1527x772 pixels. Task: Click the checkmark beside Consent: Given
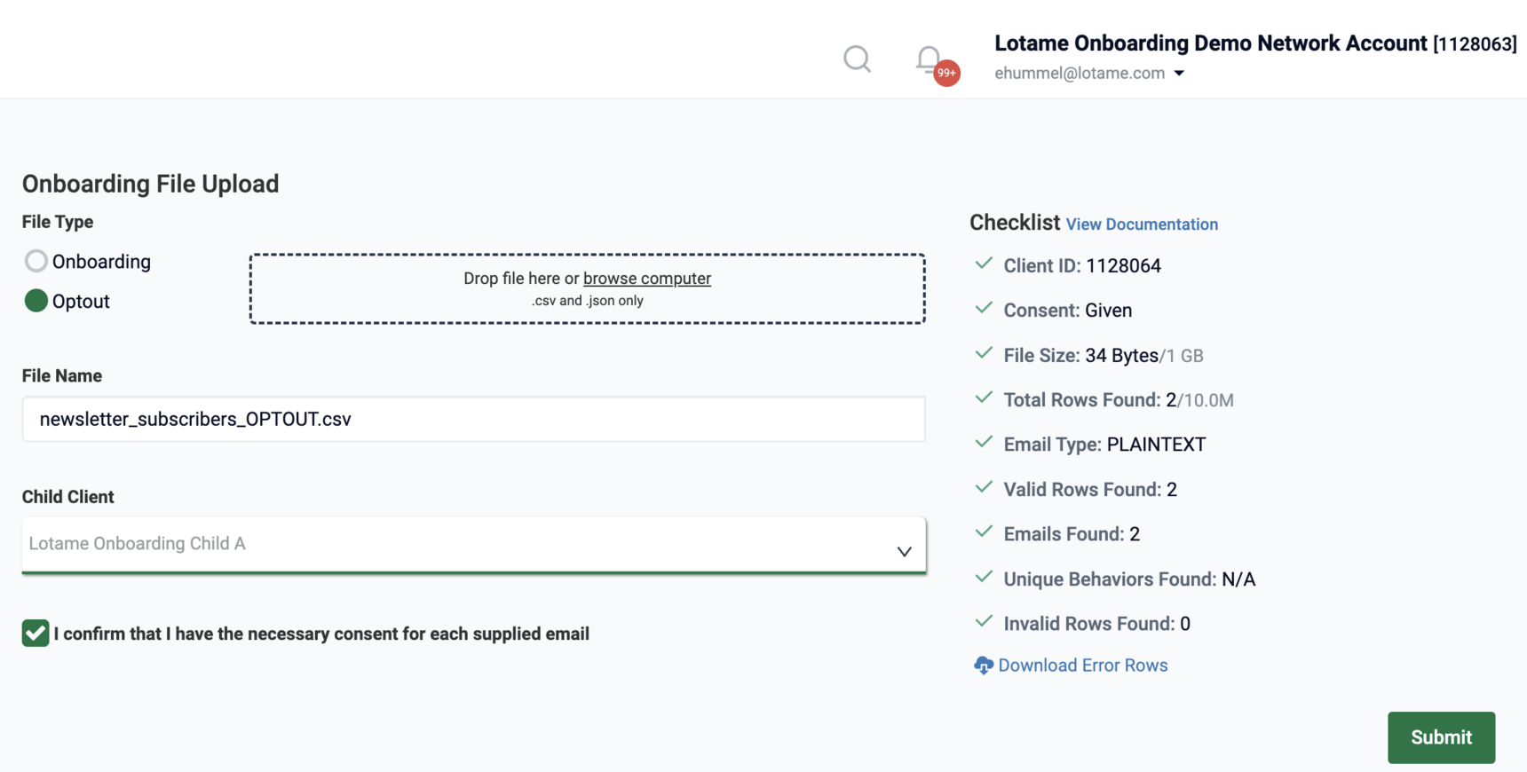coord(983,309)
